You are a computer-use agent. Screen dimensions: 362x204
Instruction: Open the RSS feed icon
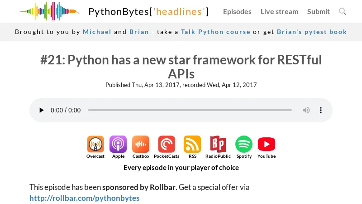(x=192, y=145)
